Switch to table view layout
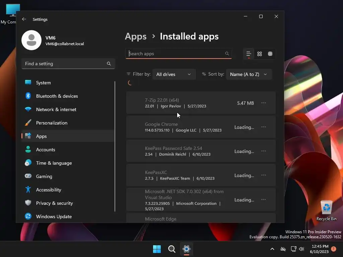 coord(270,54)
